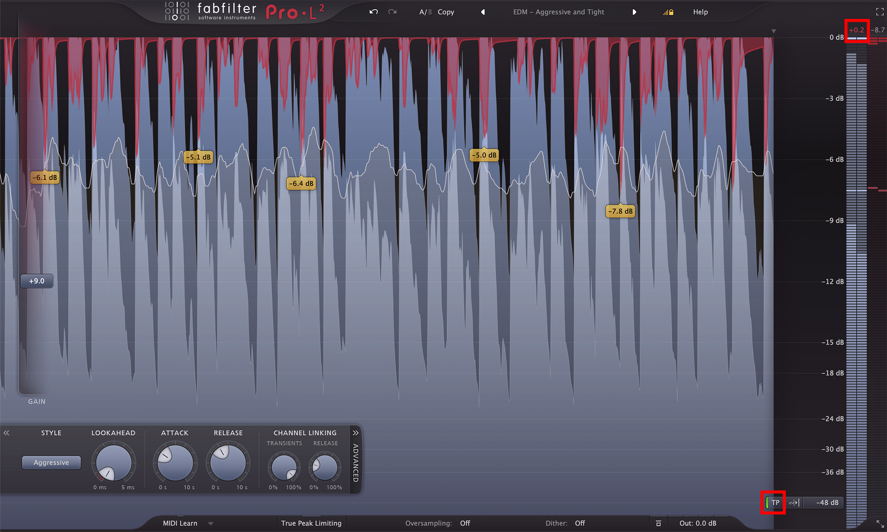Enter full screen mode via corner icon

pos(880,12)
